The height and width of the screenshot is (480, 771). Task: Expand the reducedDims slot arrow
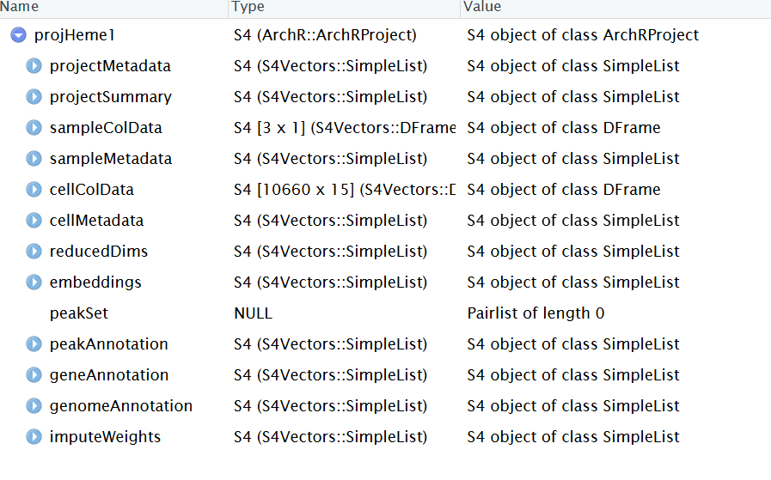(34, 252)
